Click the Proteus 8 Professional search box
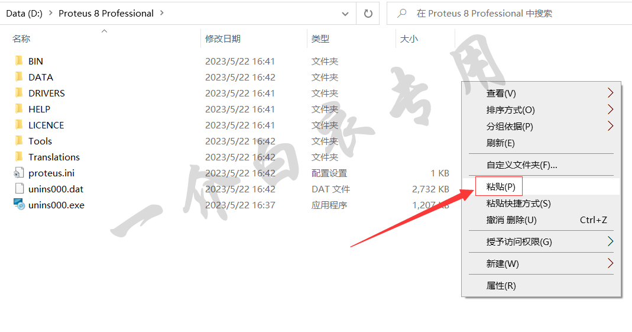This screenshot has width=632, height=332. (x=510, y=13)
